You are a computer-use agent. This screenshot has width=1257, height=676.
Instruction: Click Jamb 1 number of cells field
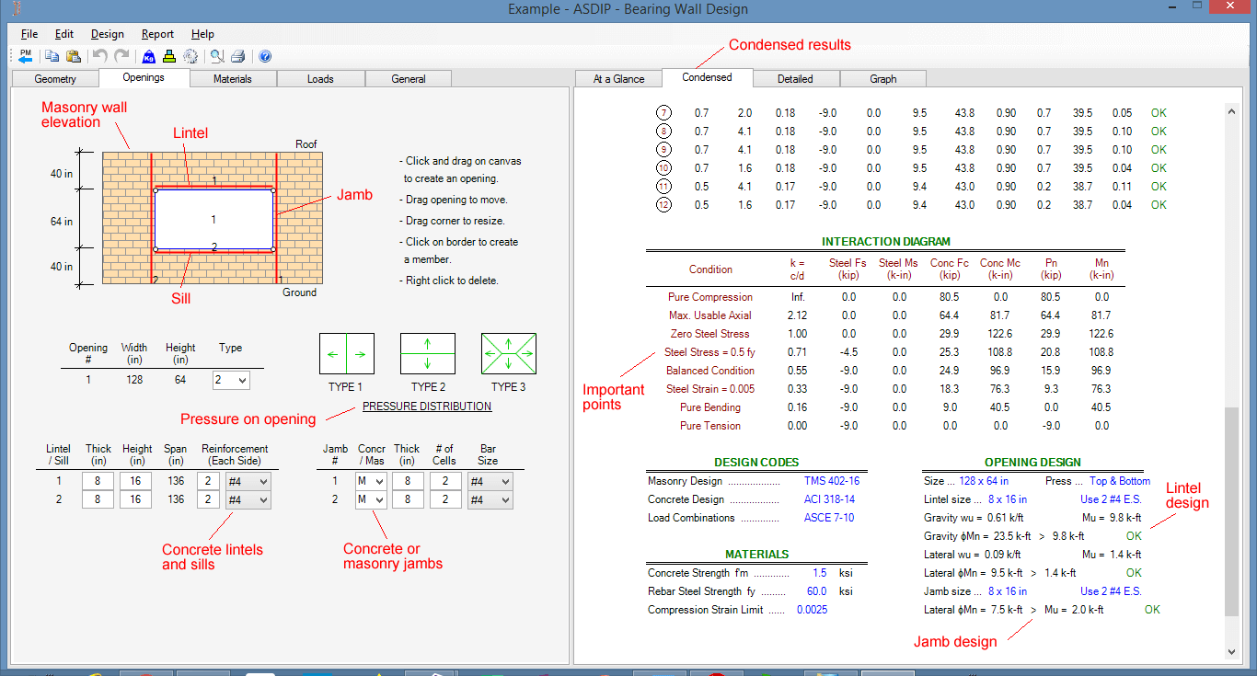[x=444, y=481]
